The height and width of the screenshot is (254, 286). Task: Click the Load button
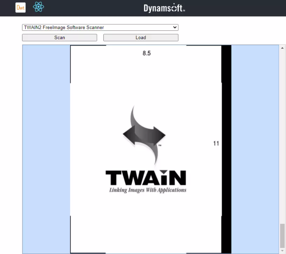click(x=141, y=38)
